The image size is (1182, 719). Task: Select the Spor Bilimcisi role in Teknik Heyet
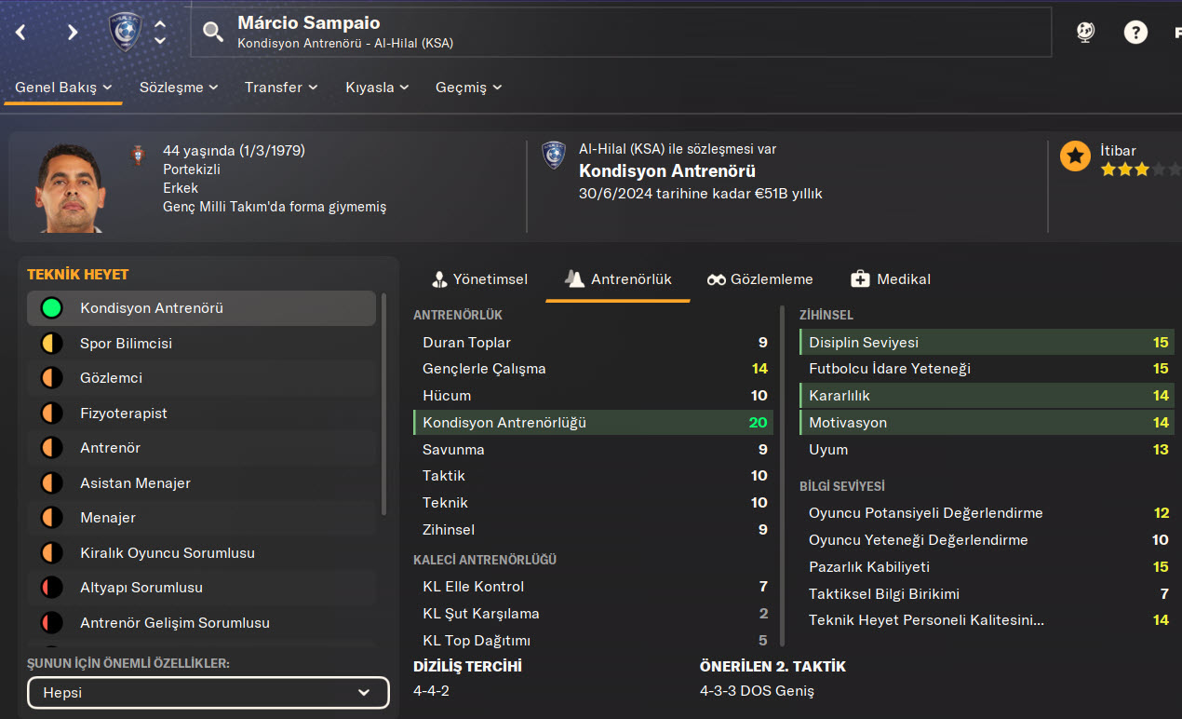[x=126, y=344]
